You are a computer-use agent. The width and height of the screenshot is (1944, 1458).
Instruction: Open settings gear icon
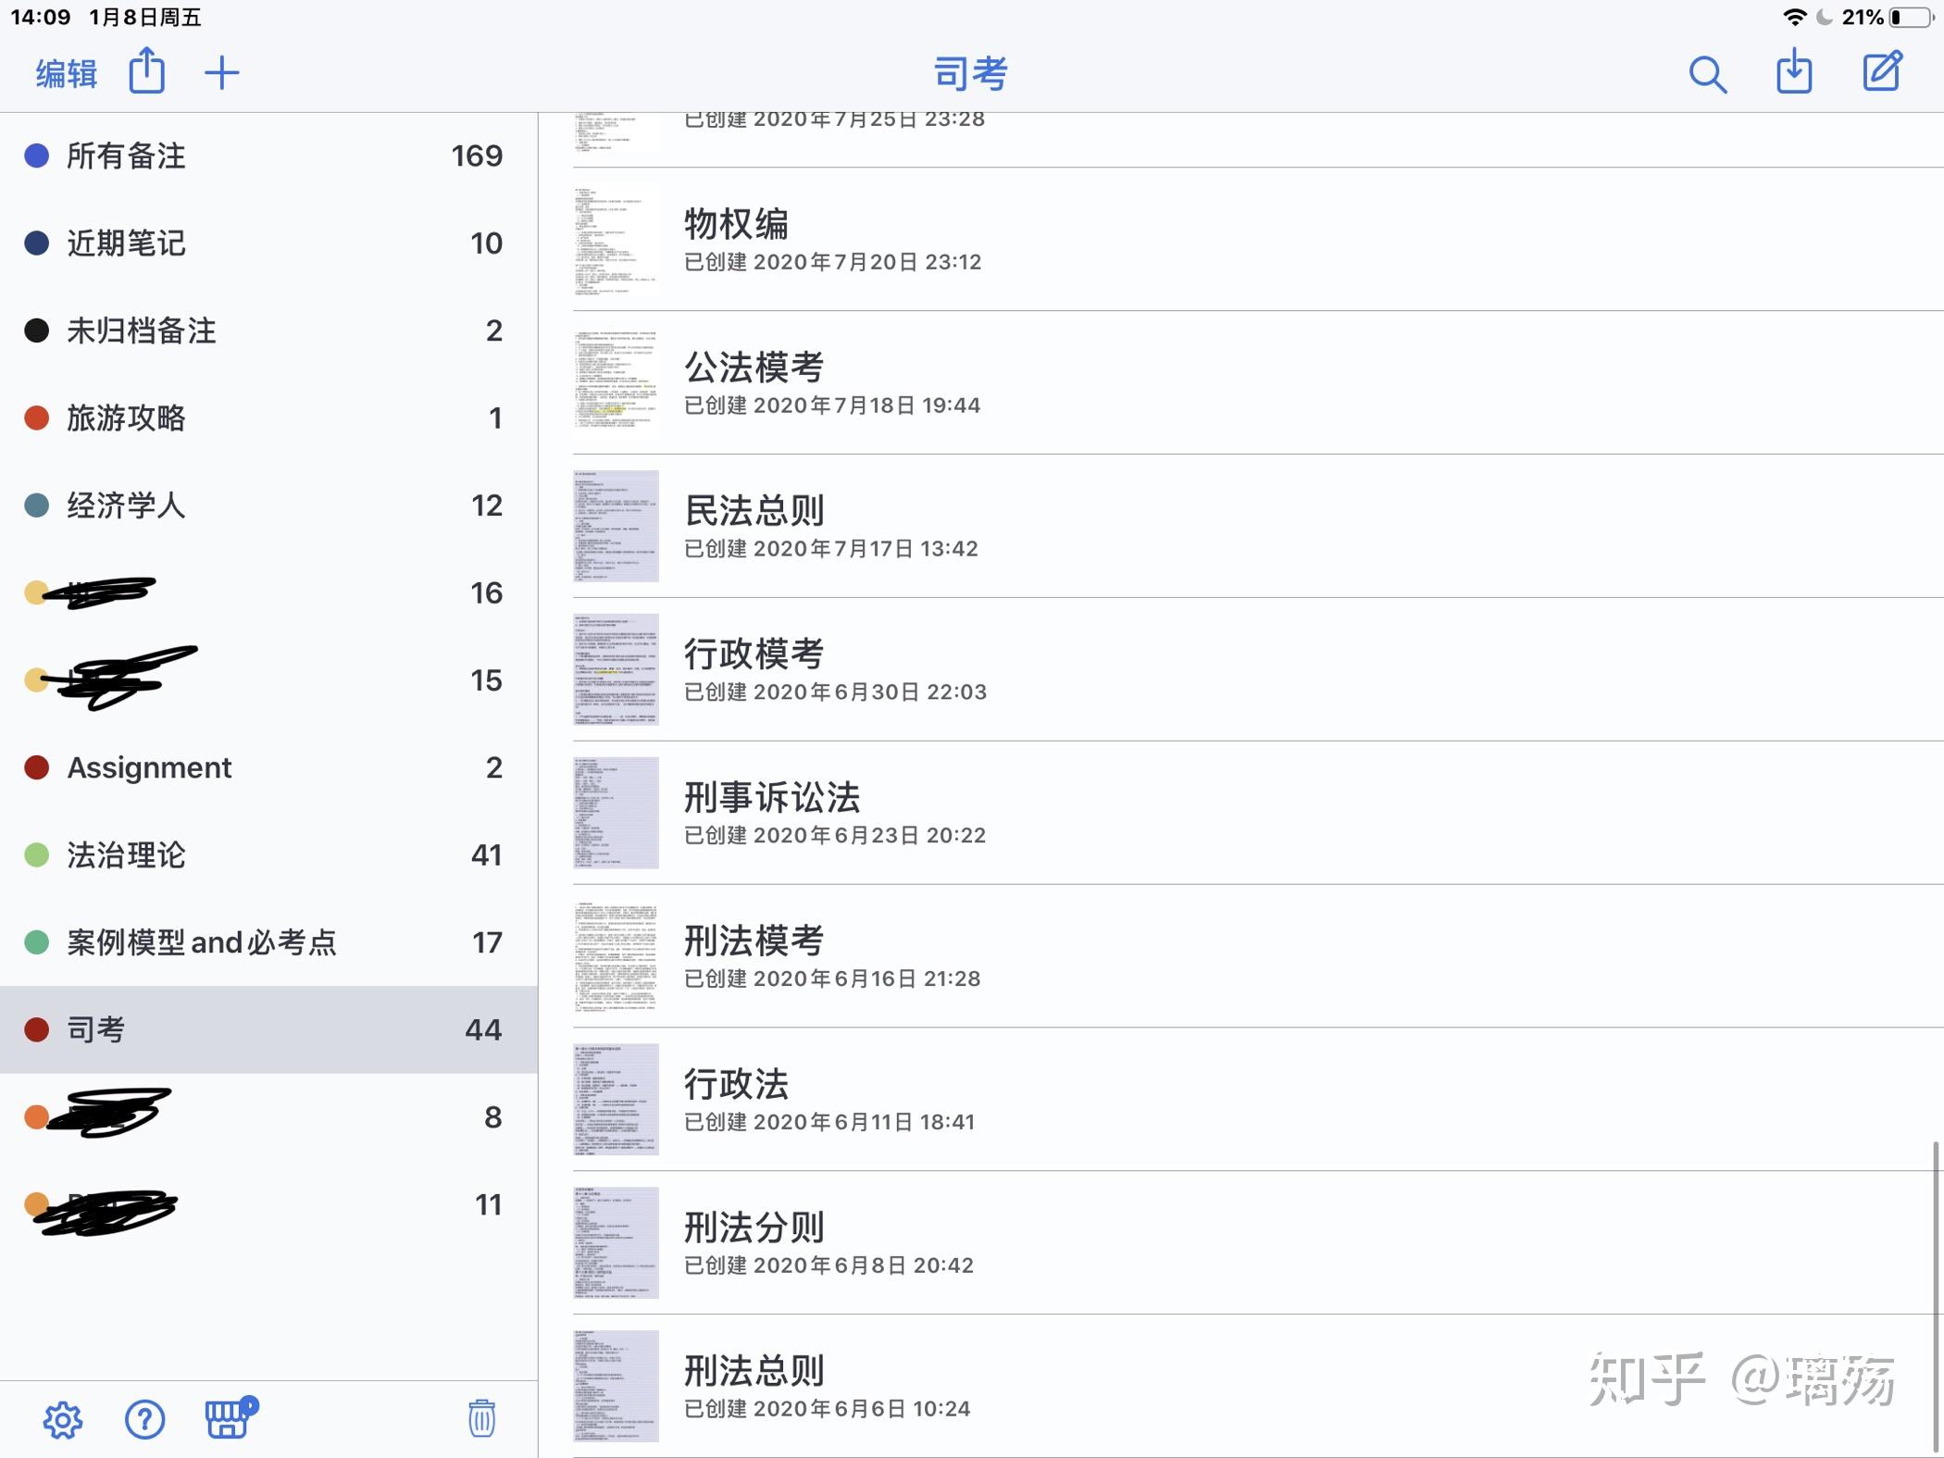click(x=63, y=1419)
